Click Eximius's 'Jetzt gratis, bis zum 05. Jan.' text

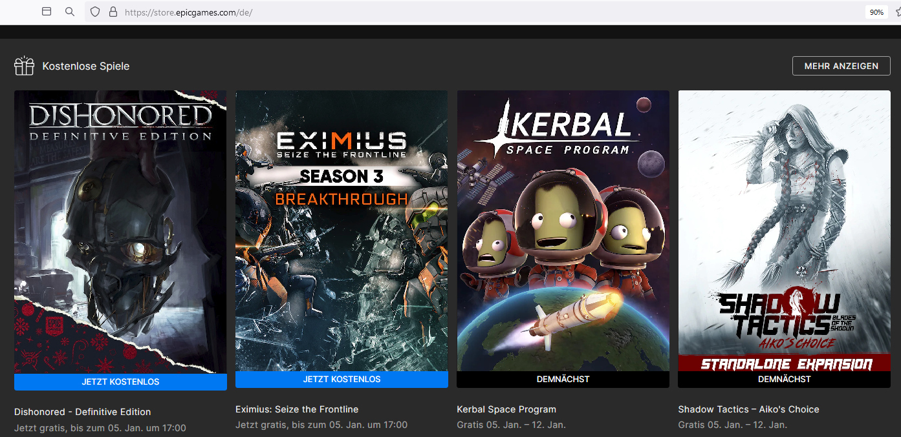(321, 425)
